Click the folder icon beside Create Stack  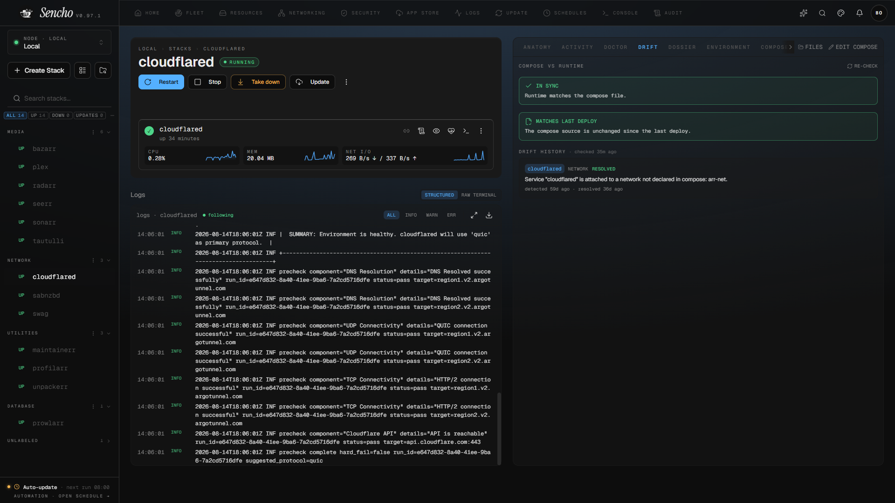pyautogui.click(x=103, y=70)
